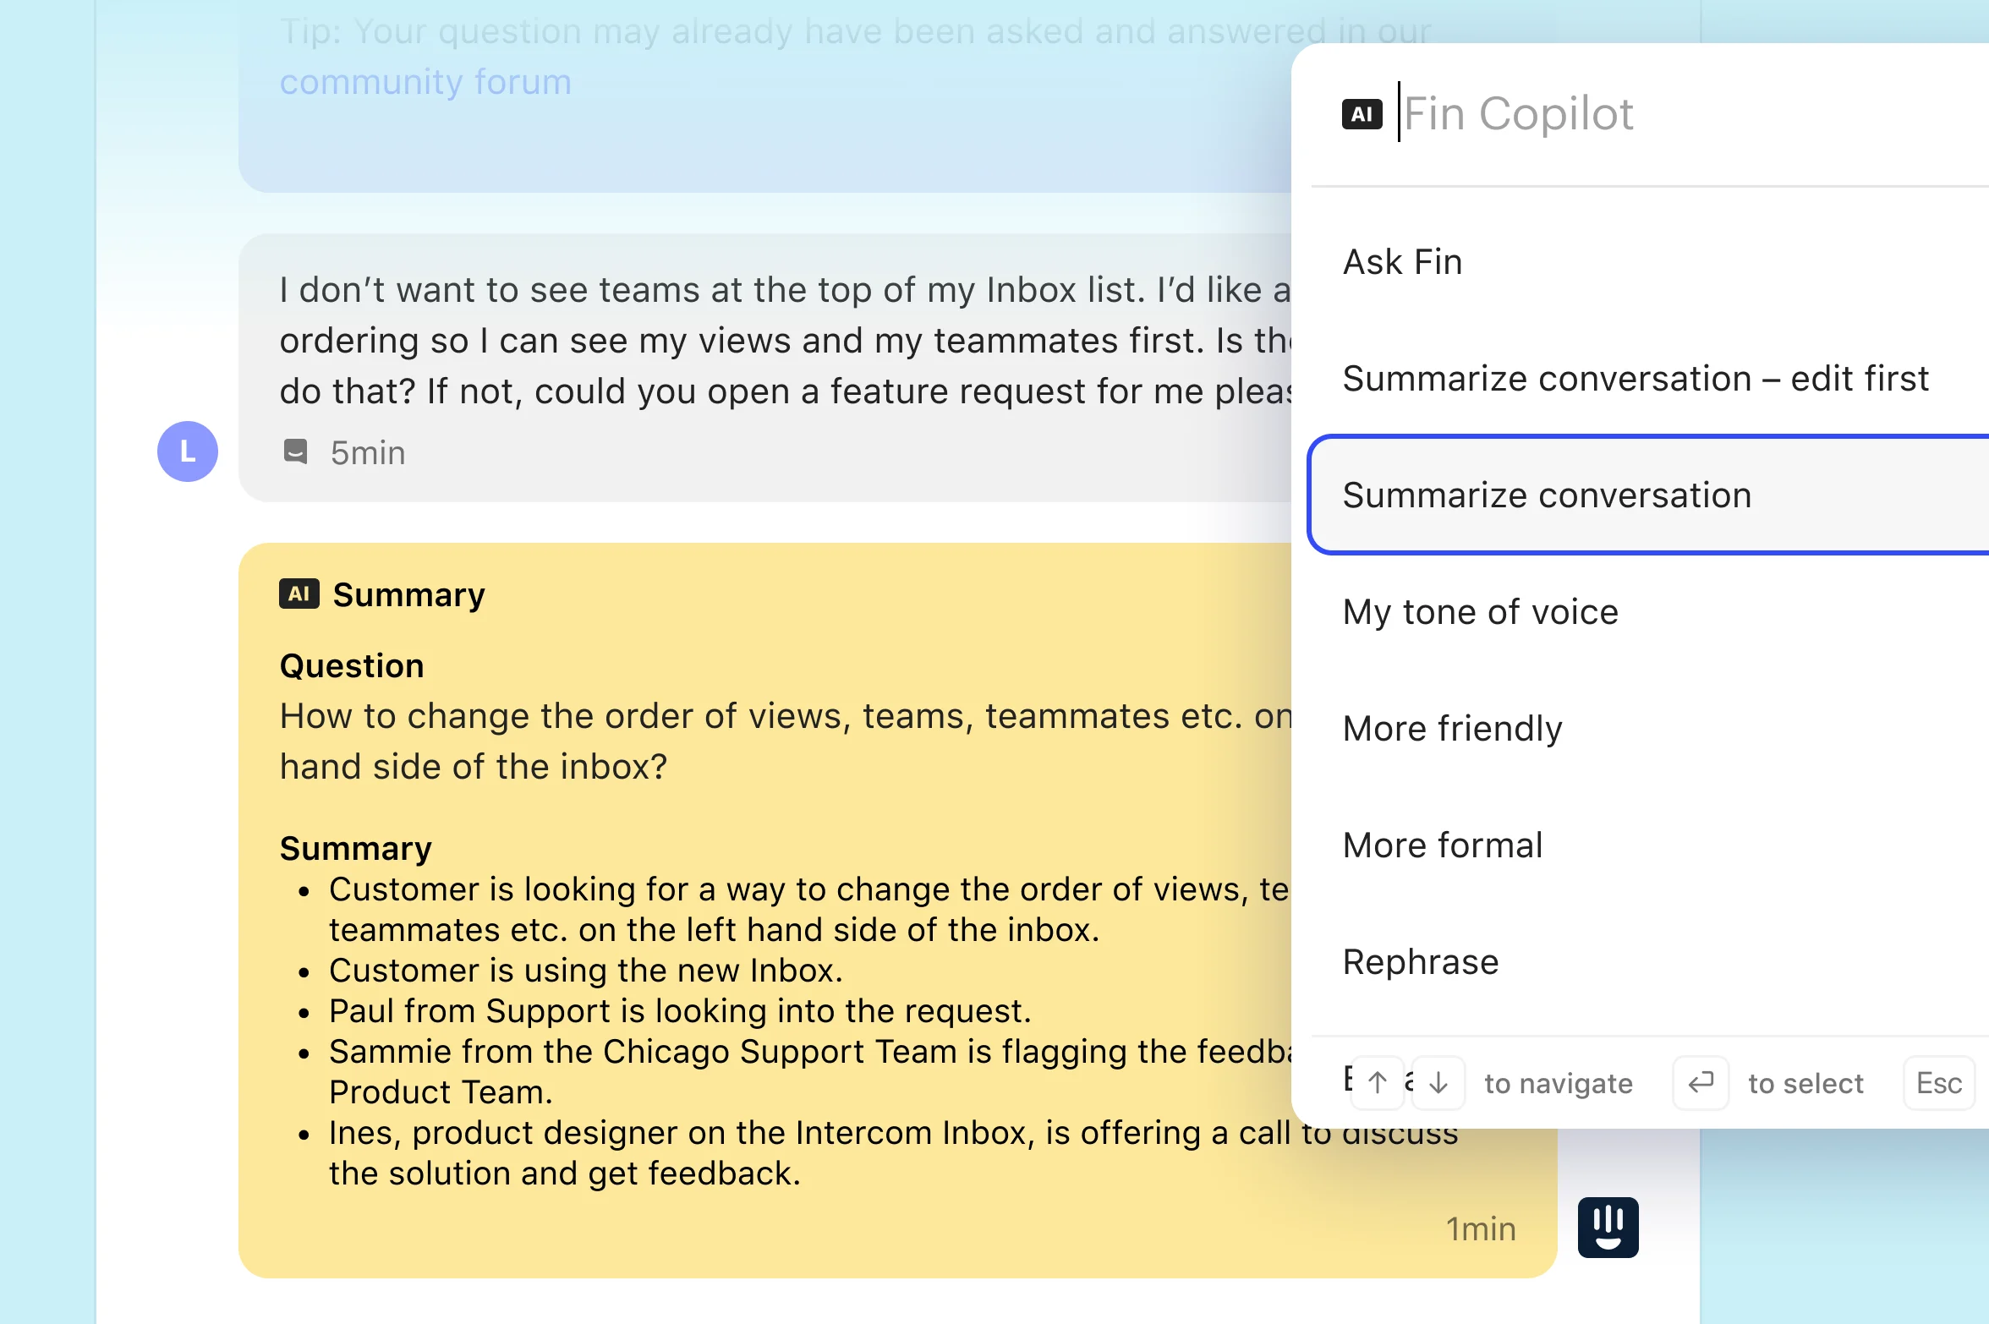Click the 5min timestamp
This screenshot has width=1989, height=1324.
[x=368, y=453]
